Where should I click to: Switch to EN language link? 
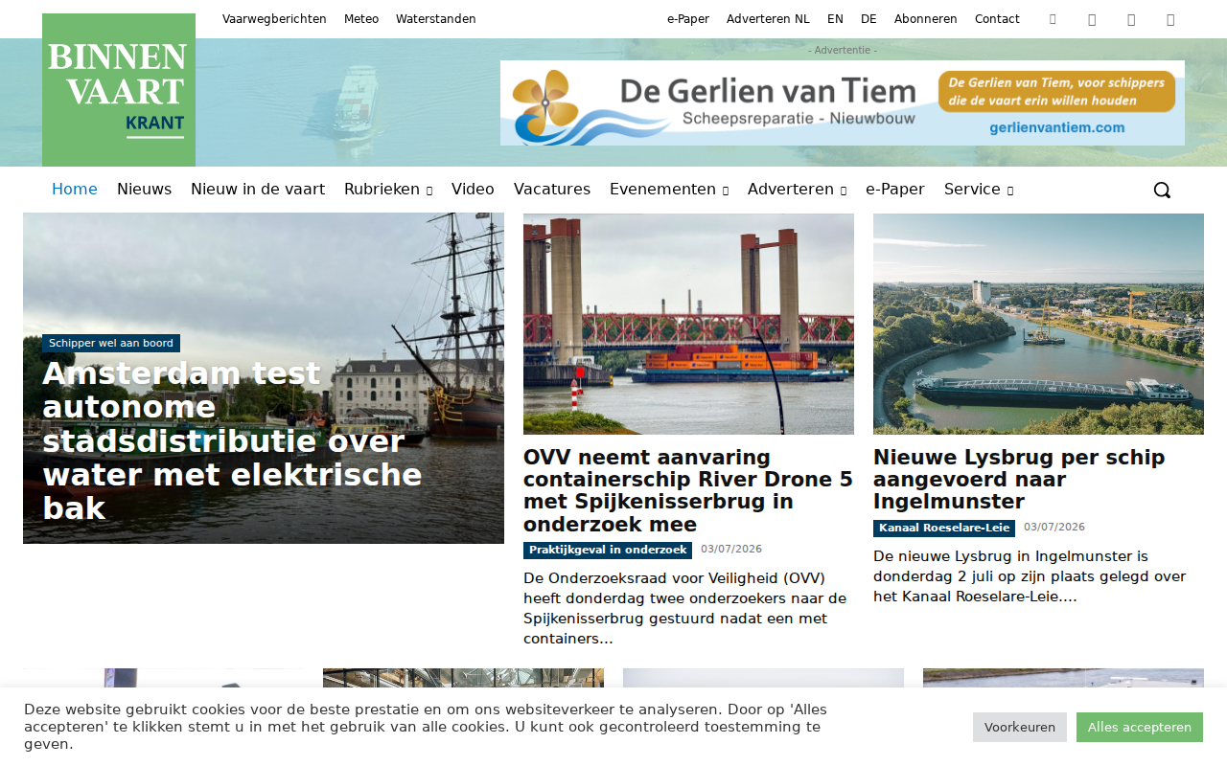pos(835,19)
